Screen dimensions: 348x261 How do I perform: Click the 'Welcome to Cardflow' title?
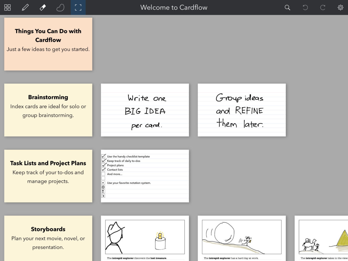point(174,8)
